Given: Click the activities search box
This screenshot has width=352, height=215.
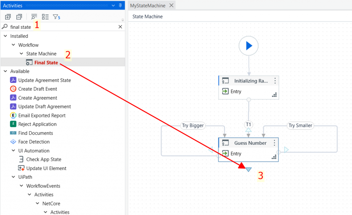Looking at the screenshot, I should click(63, 27).
